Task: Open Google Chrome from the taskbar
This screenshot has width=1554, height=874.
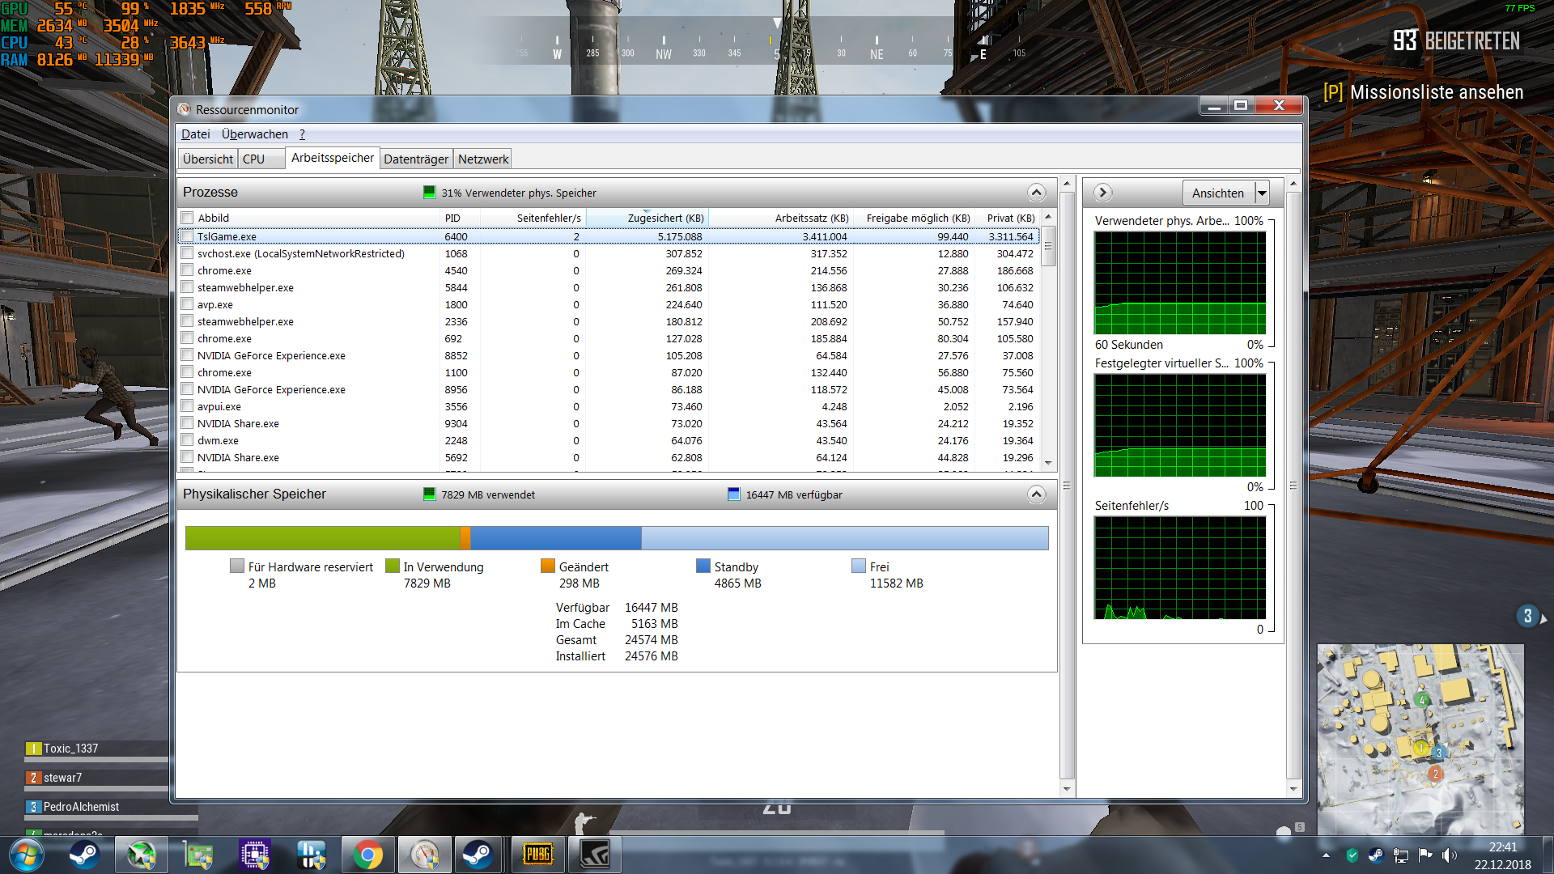Action: pos(367,855)
